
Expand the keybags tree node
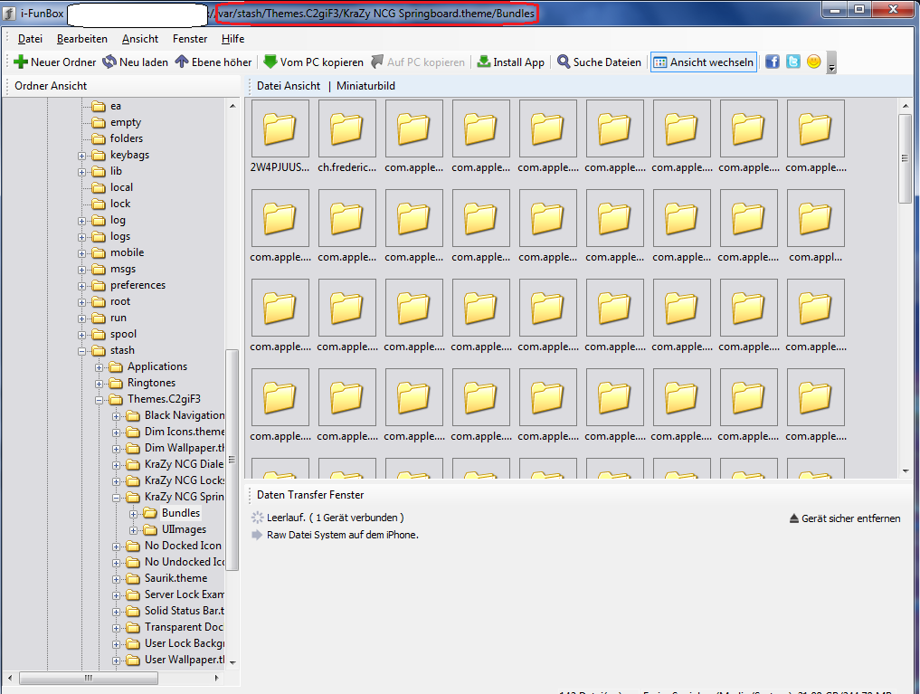tap(81, 156)
